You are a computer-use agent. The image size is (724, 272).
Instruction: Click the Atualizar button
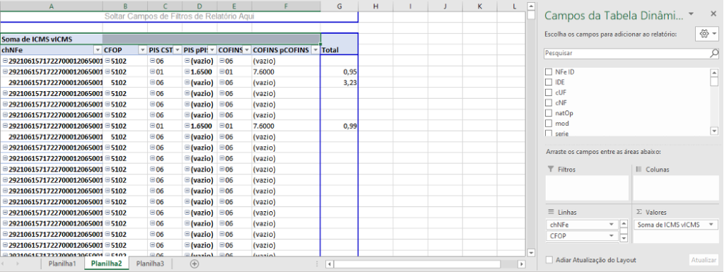(x=703, y=260)
